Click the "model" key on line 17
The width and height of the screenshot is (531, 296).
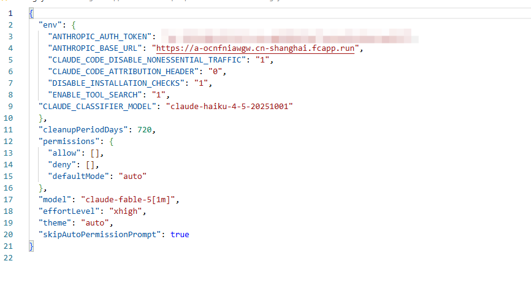coord(55,200)
